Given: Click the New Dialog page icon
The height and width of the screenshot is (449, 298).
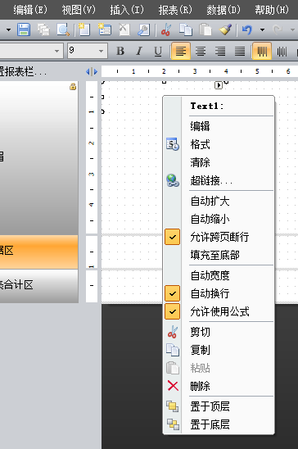Looking at the screenshot, I should 105,29.
